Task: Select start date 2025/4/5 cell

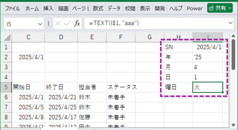Action: [x=28, y=107]
